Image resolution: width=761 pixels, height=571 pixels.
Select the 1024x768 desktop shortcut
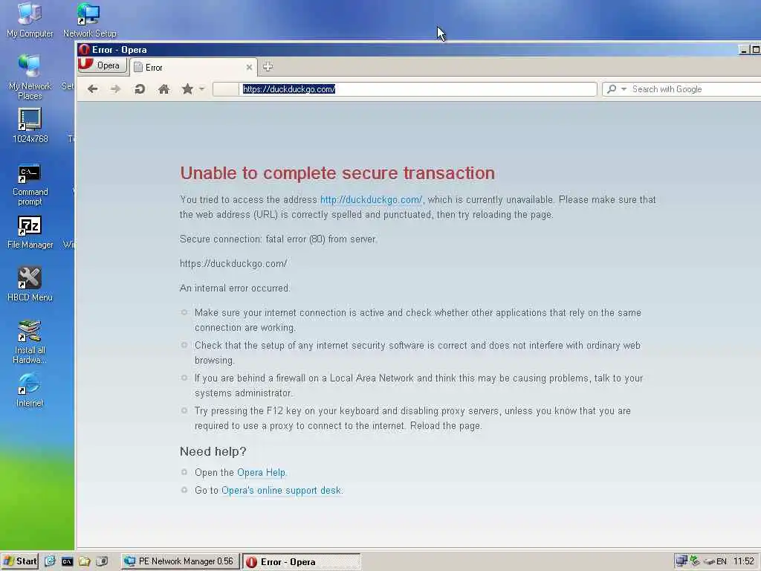click(x=30, y=126)
